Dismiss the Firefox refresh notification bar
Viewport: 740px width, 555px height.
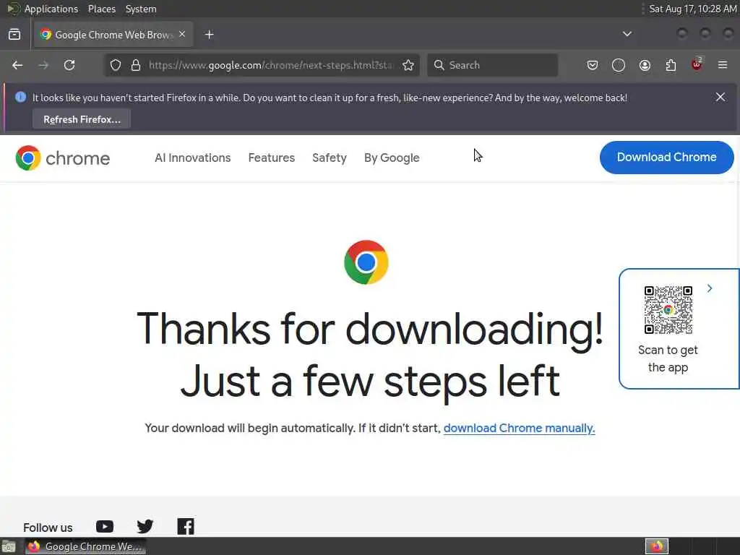coord(720,97)
